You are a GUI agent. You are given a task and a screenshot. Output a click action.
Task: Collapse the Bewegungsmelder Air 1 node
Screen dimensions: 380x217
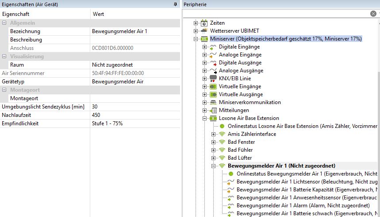(x=213, y=166)
